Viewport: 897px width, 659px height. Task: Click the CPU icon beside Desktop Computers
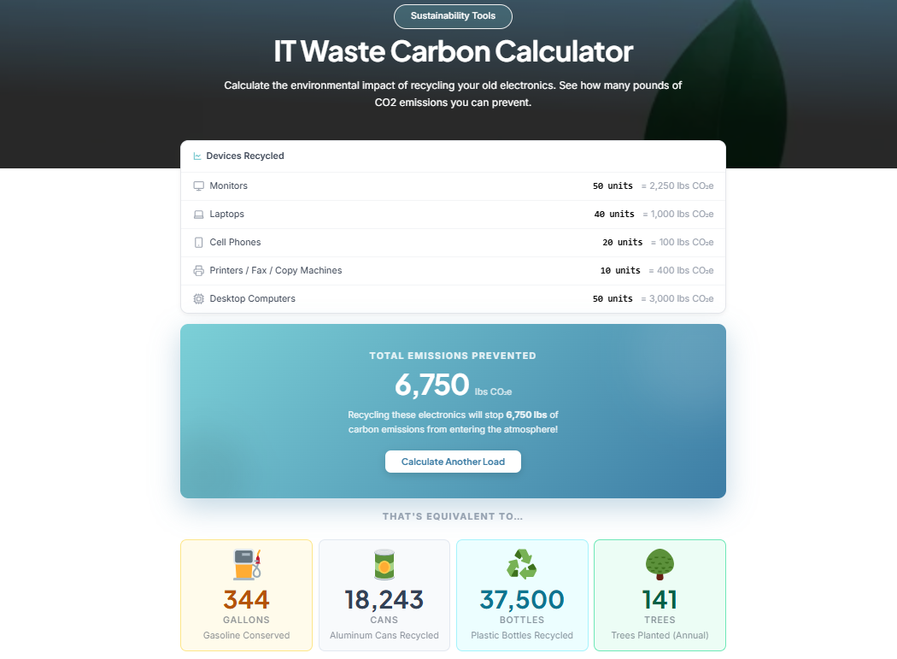(198, 299)
